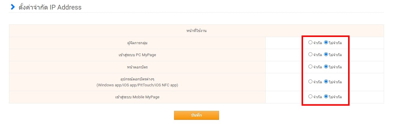Screen dimensions: 394x124
Task: Click the อุปกรณ์ตอกบัตรต่างๆ label text
Action: pyautogui.click(x=137, y=79)
